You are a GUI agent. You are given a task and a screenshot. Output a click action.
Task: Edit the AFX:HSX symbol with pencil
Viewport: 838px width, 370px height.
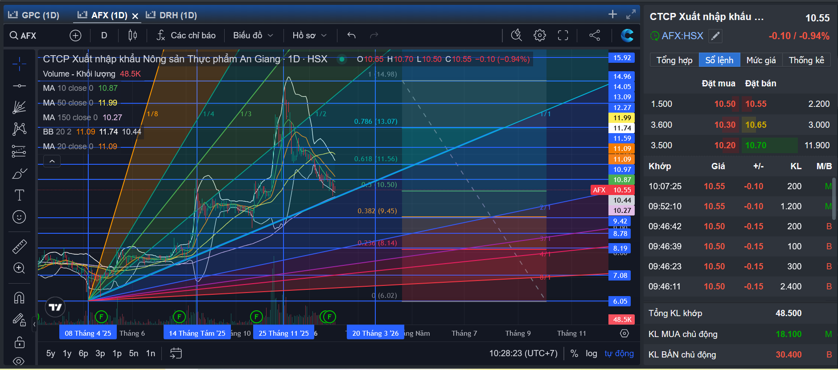pyautogui.click(x=715, y=36)
